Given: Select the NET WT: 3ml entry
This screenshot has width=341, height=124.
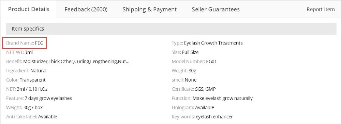Looking at the screenshot, I should coord(19,52).
